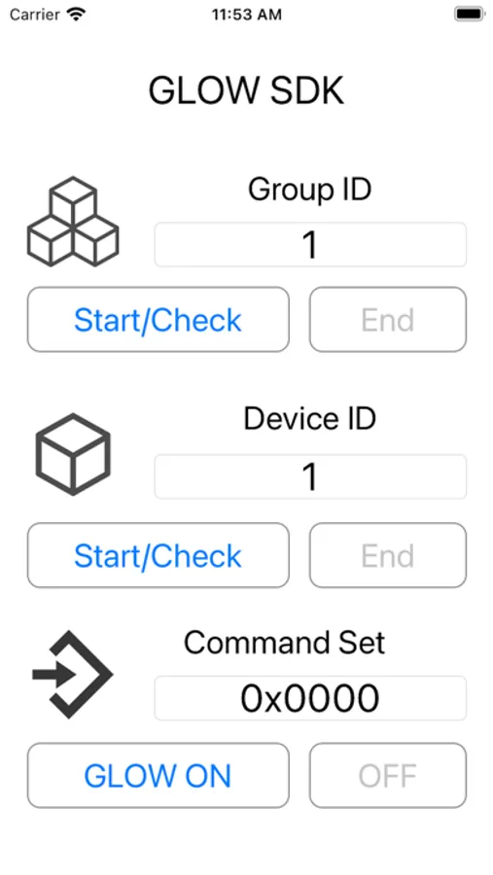The height and width of the screenshot is (875, 493).
Task: Tap Start/Check under Device ID
Action: (158, 555)
